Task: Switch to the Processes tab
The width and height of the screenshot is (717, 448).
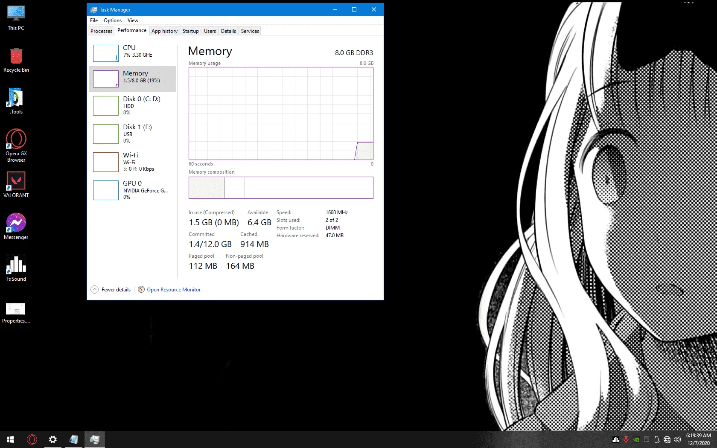Action: [x=101, y=31]
